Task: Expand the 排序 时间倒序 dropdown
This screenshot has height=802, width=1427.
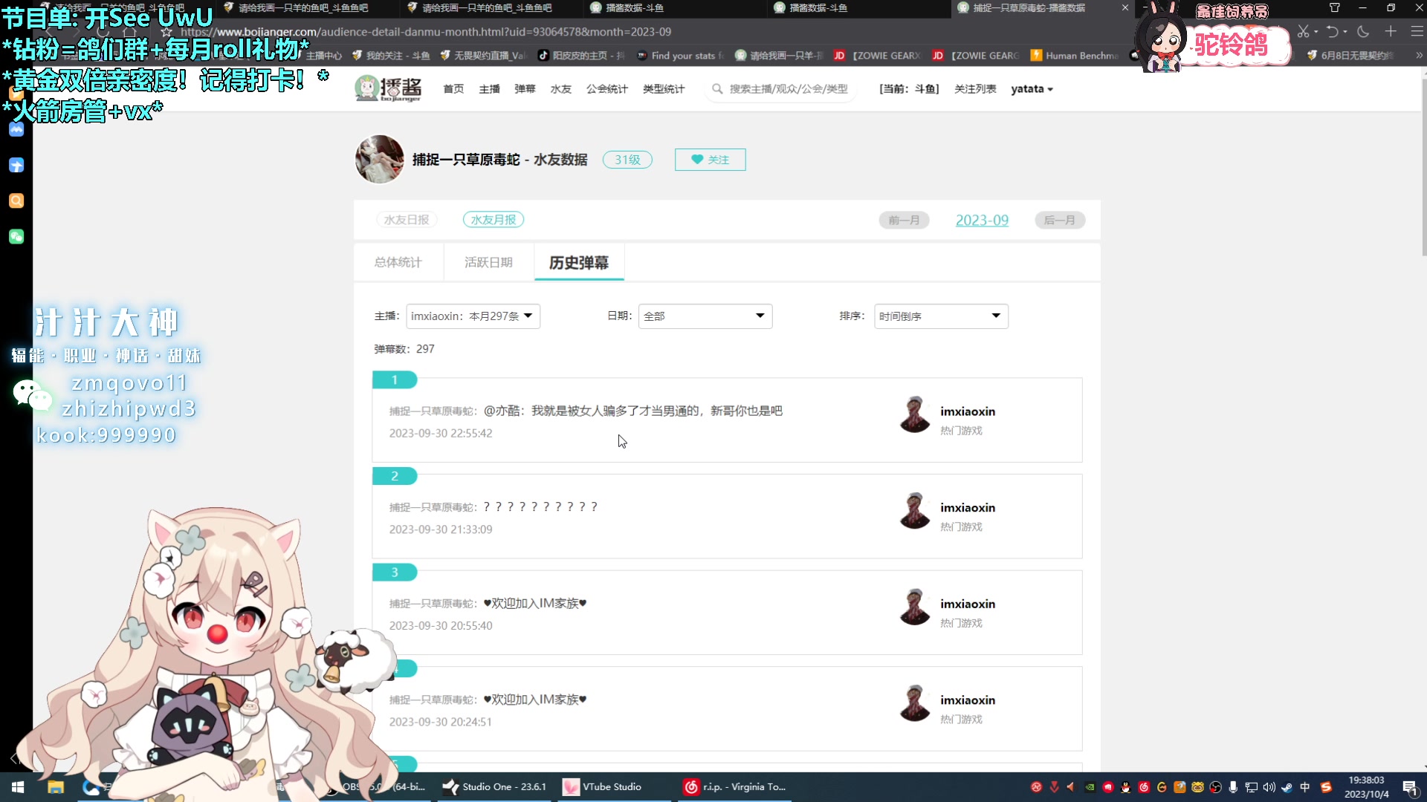Action: point(941,316)
